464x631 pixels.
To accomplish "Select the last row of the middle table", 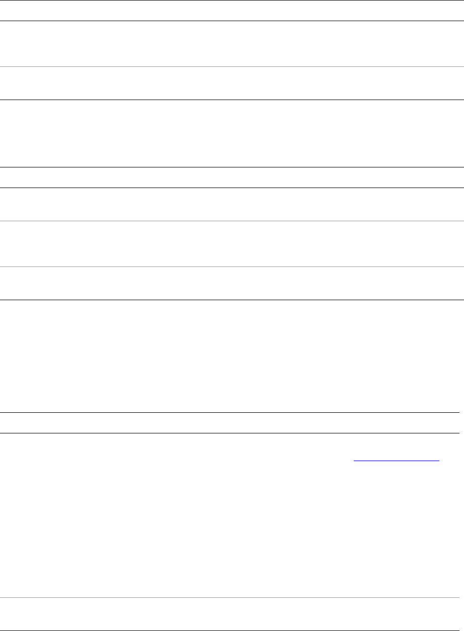I will [x=231, y=284].
